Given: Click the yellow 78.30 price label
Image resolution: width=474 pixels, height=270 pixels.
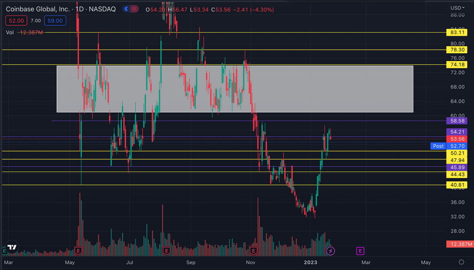Looking at the screenshot, I should coord(457,50).
